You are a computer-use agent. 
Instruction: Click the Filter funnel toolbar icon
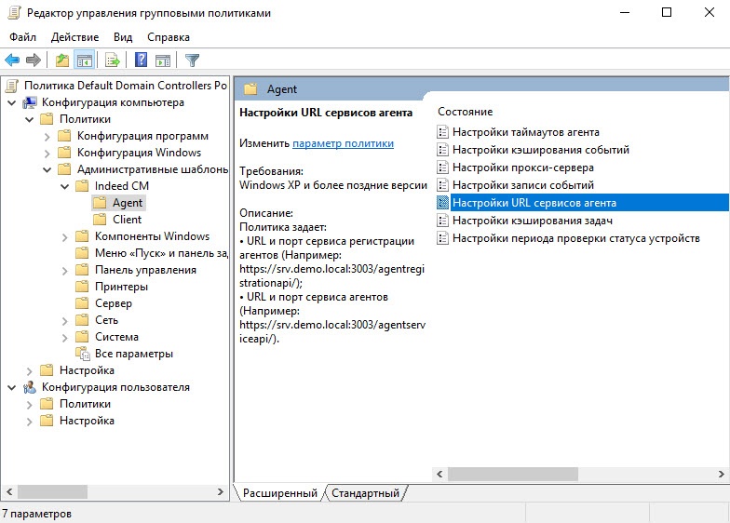(192, 60)
